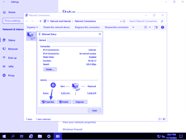Click the network computers icon under Activity
Viewport: 186px width, 140px height.
76,87
